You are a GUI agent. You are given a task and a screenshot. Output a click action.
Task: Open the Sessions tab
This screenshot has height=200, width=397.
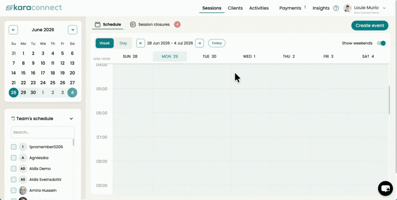point(212,8)
